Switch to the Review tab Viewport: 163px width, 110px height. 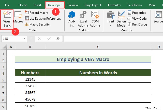tap(73, 5)
